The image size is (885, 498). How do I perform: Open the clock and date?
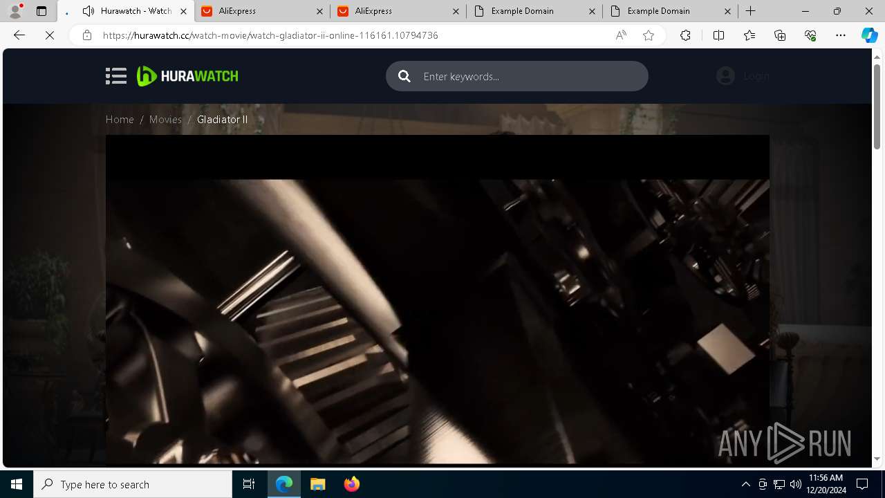[826, 484]
